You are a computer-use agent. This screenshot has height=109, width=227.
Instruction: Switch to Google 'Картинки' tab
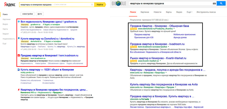pyautogui.click(x=145, y=12)
